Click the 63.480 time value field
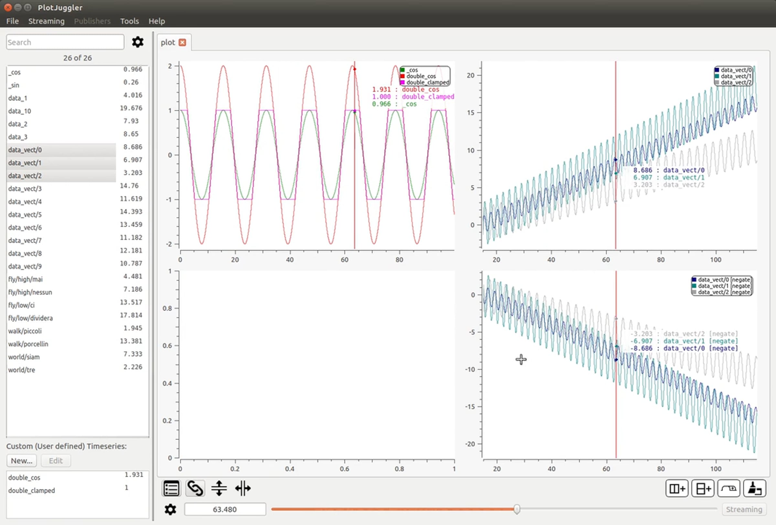 point(225,509)
